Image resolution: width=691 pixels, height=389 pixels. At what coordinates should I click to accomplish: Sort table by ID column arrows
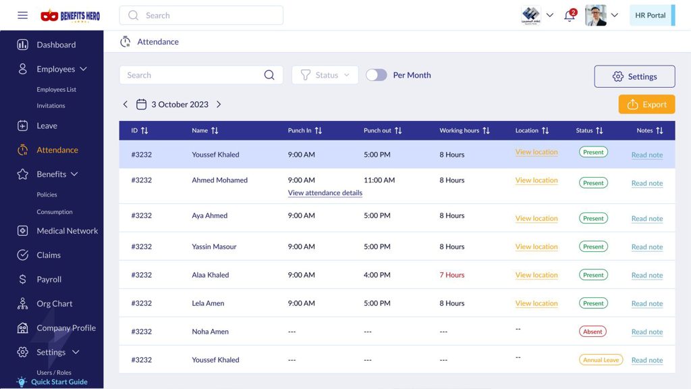click(x=144, y=130)
